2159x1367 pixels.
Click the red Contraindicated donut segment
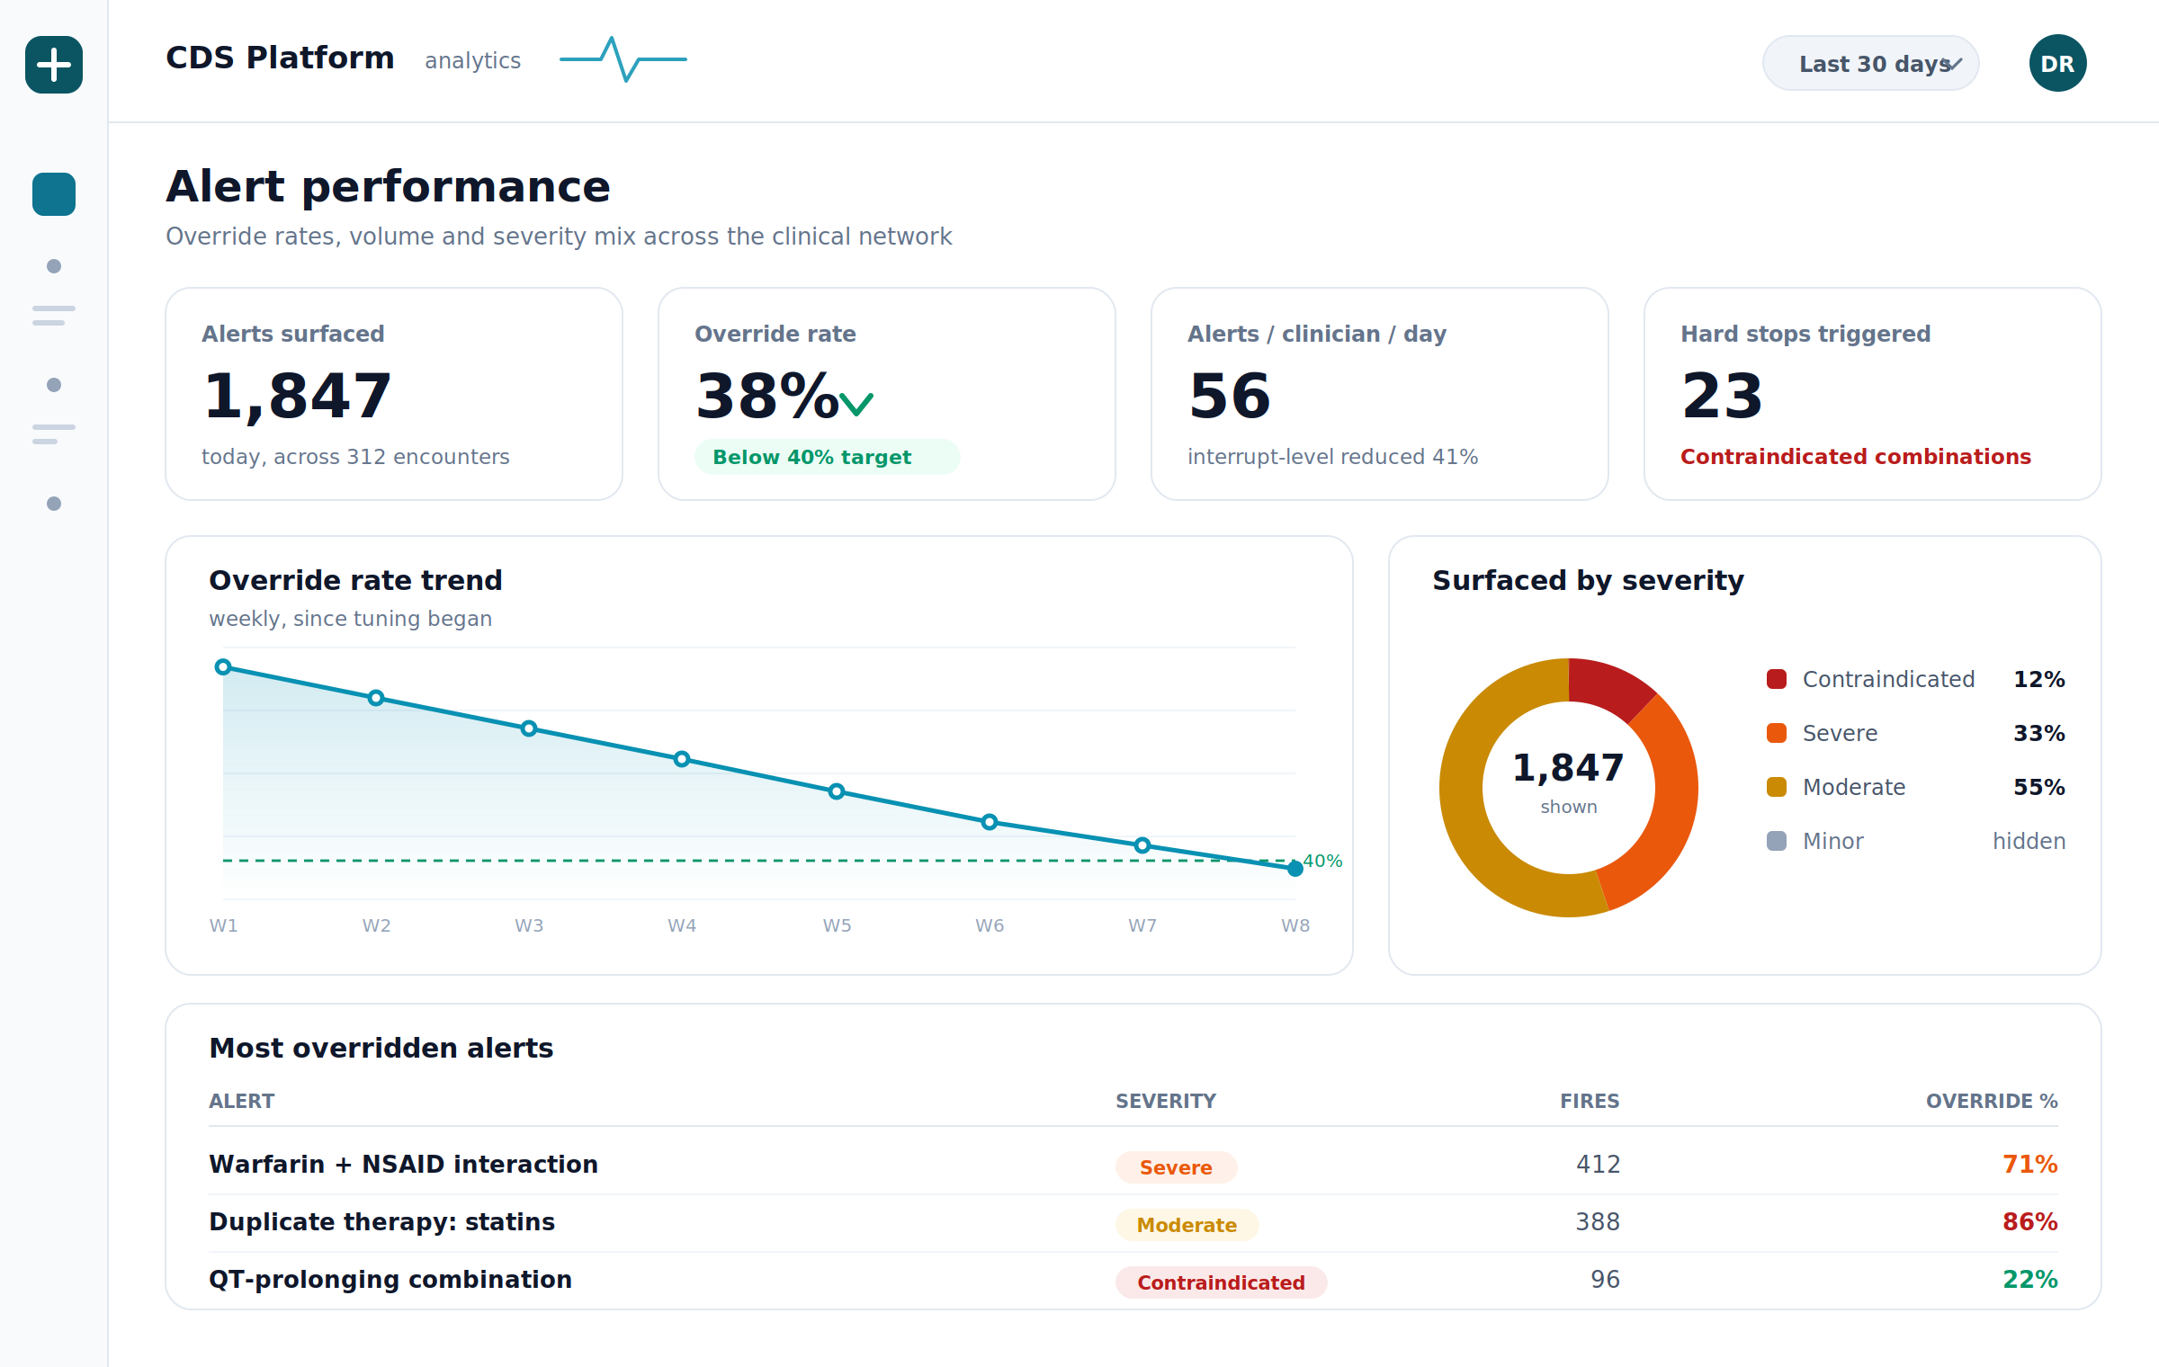point(1608,686)
